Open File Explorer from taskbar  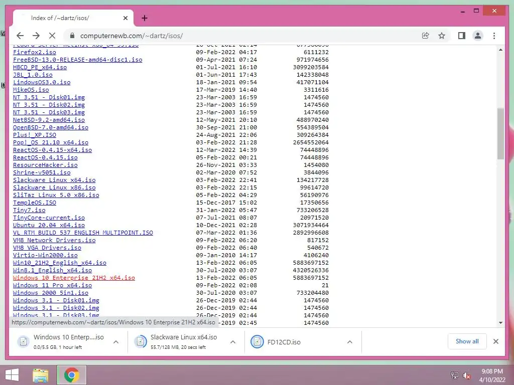coord(41,375)
